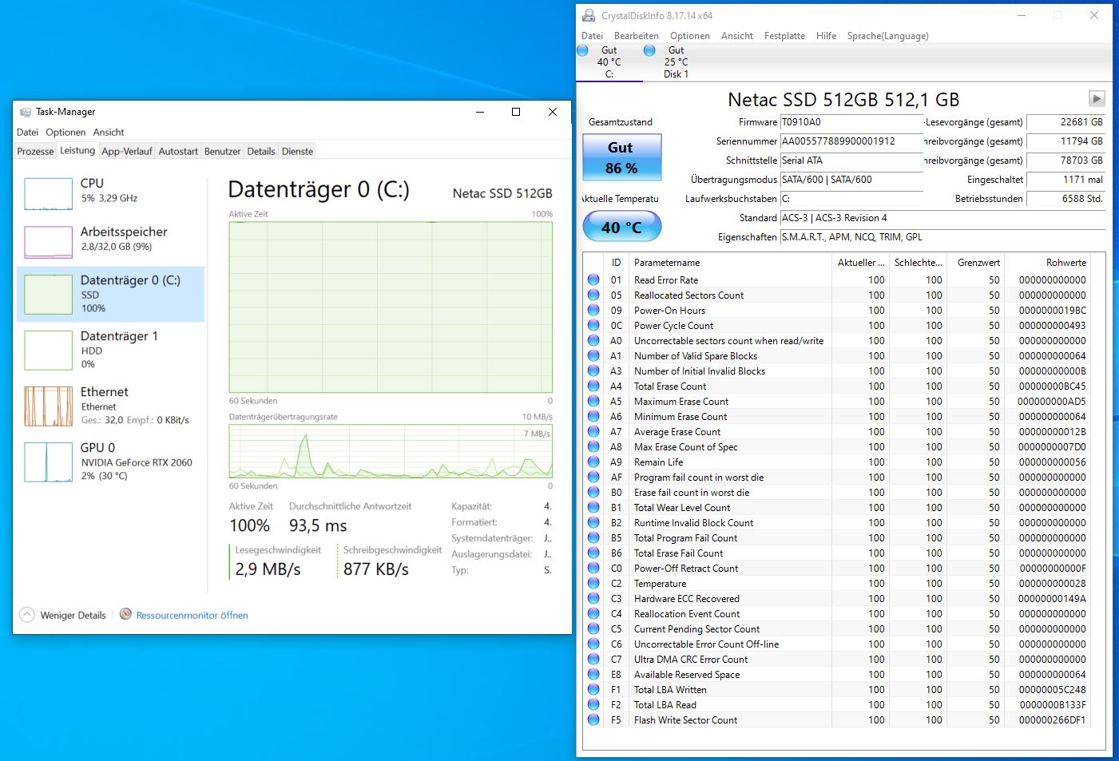This screenshot has width=1119, height=761.
Task: Click the CrystalDiskInfo title bar app icon
Action: click(589, 15)
